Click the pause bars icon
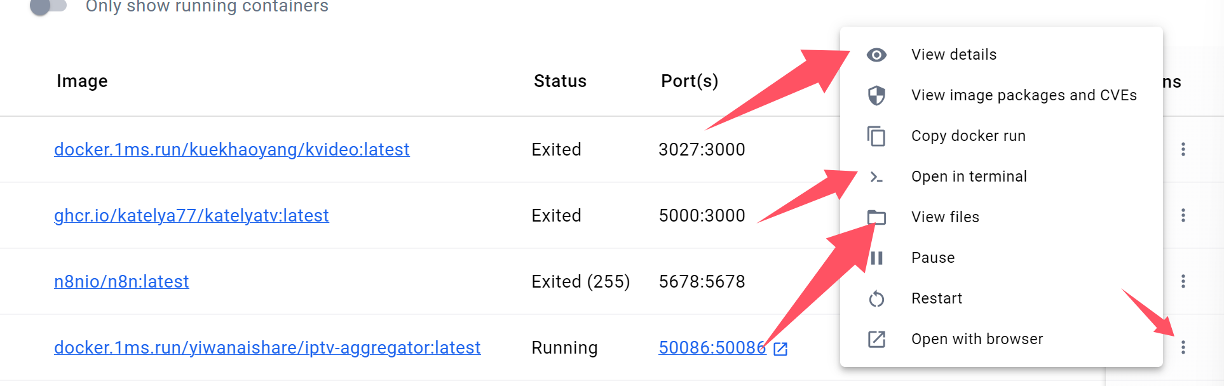 (x=877, y=258)
